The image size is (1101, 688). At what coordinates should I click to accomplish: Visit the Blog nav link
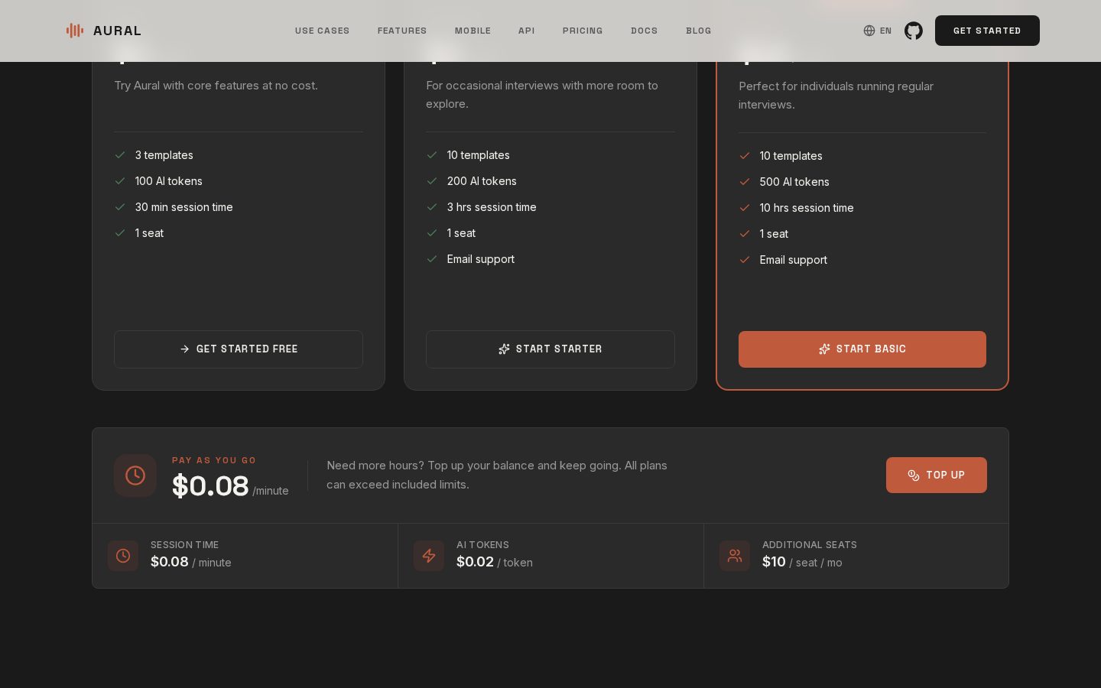pos(699,31)
